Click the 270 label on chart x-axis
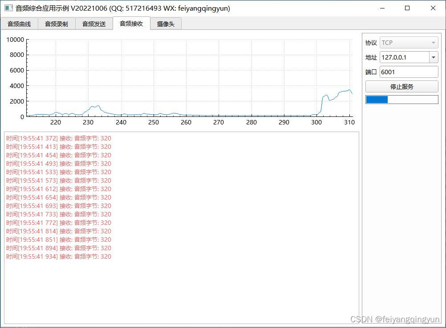Image resolution: width=446 pixels, height=328 pixels. pos(219,122)
